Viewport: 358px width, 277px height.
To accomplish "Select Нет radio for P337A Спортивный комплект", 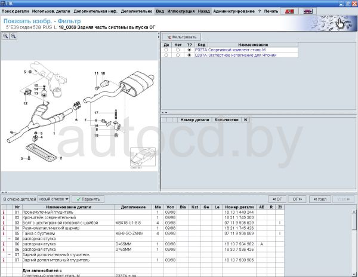I will point(178,50).
